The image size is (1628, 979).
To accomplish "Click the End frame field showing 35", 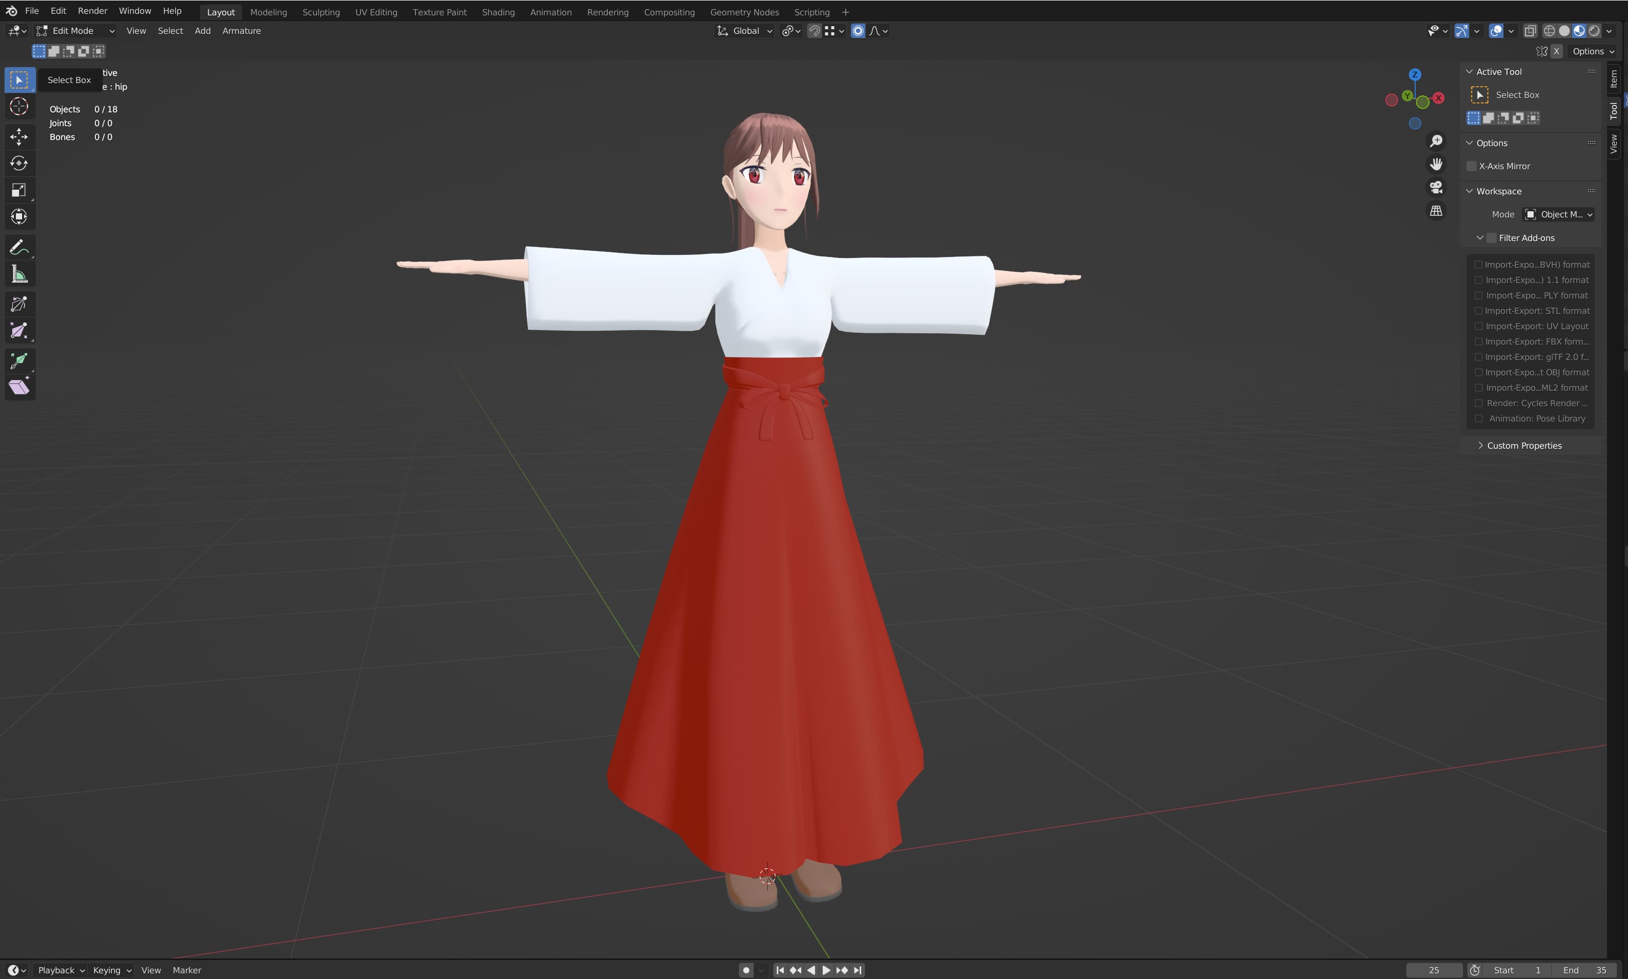I will point(1584,970).
